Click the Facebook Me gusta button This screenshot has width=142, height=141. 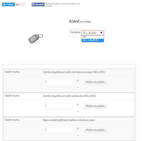38,4
